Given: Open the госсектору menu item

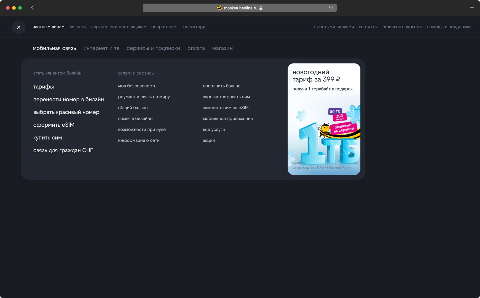Looking at the screenshot, I should point(193,27).
